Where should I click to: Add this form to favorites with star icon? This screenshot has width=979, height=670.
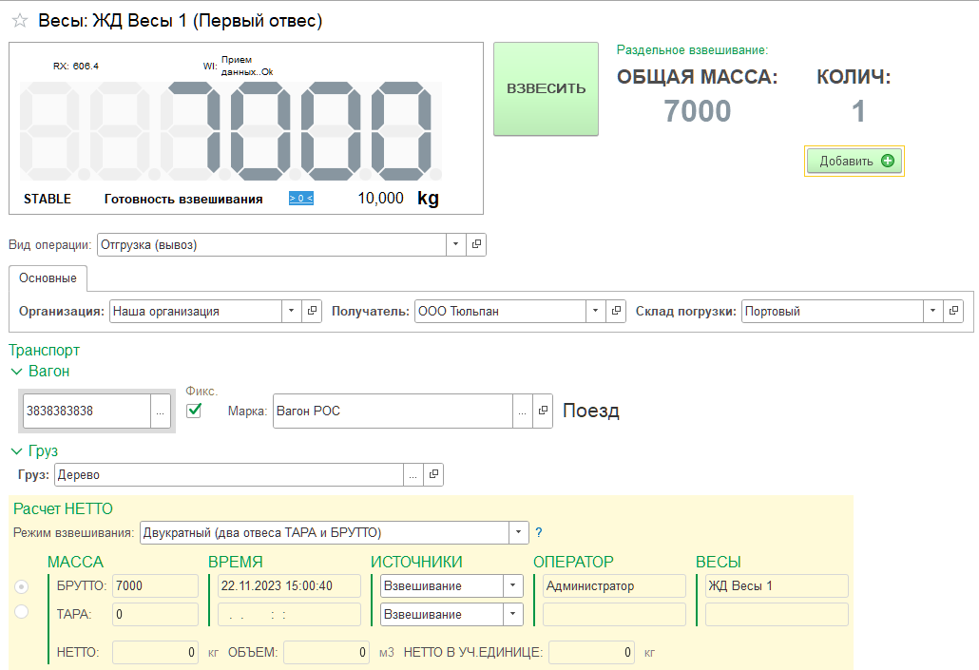[19, 21]
